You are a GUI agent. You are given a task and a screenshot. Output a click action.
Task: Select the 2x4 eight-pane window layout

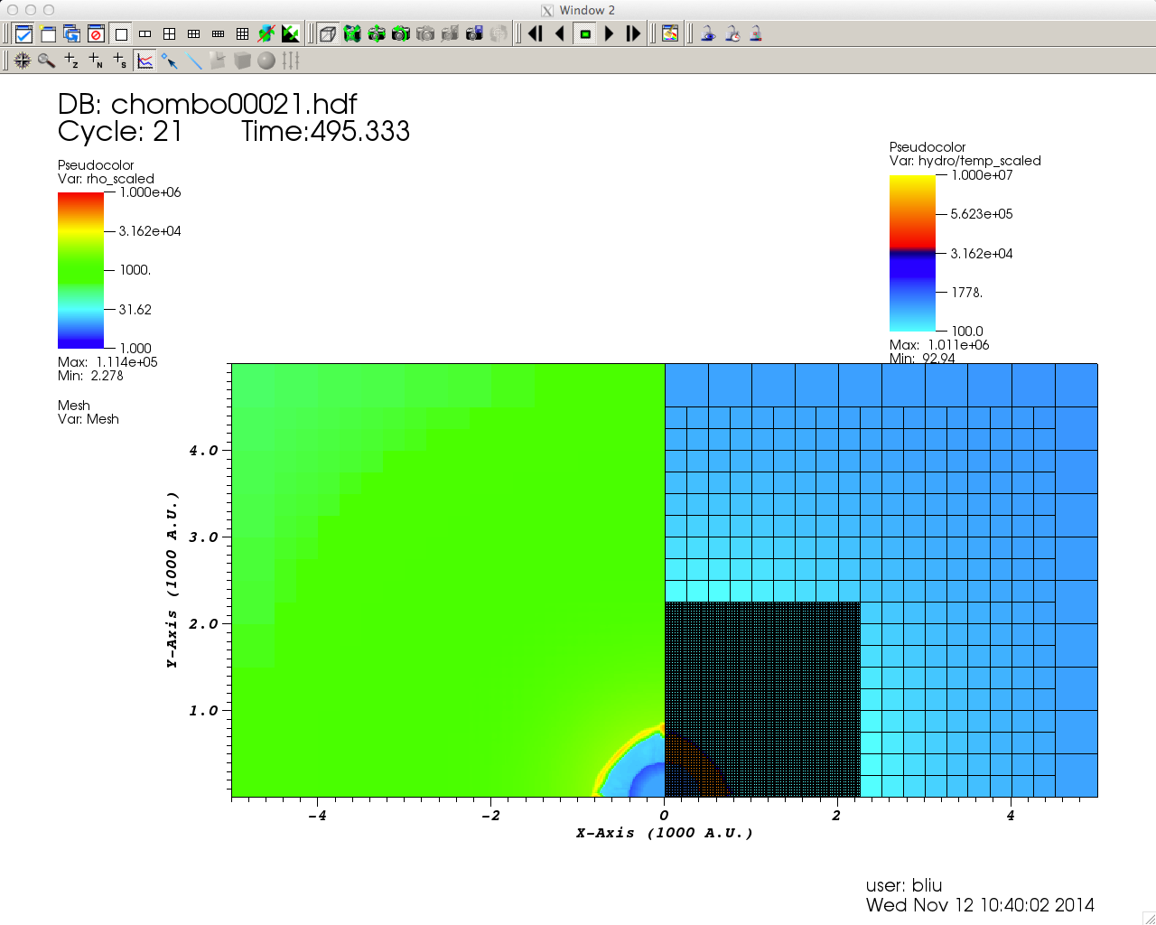click(219, 34)
